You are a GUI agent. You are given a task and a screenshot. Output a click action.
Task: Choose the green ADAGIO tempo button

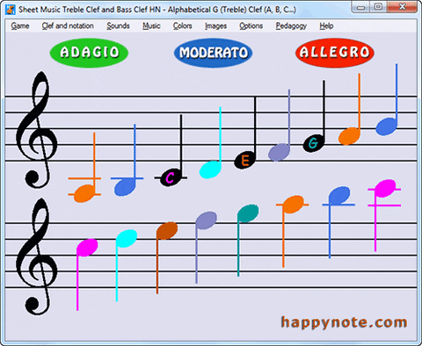coord(89,53)
